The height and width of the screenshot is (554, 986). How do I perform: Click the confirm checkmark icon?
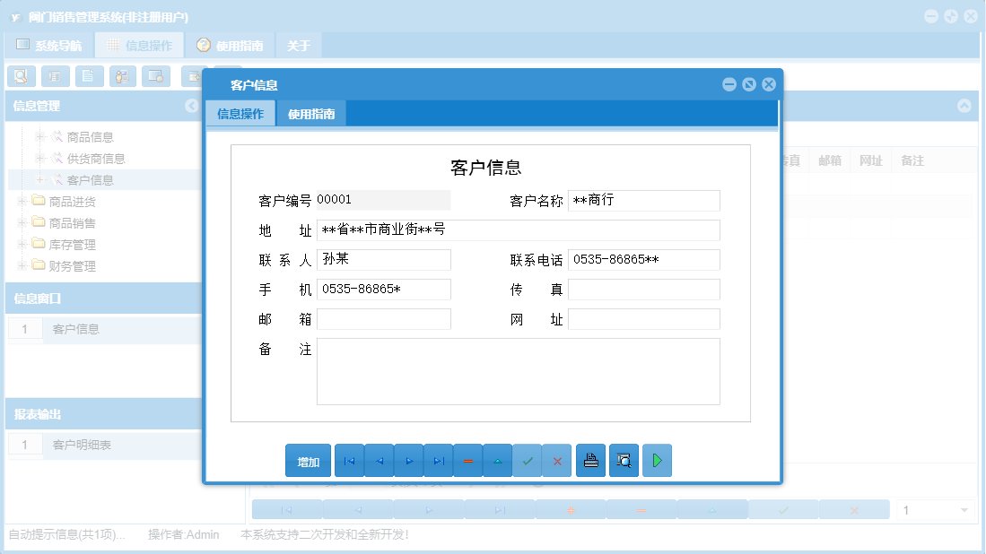click(x=528, y=460)
